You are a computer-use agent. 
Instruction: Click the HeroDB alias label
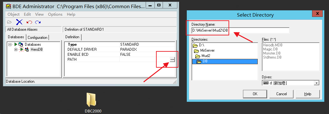point(37,49)
